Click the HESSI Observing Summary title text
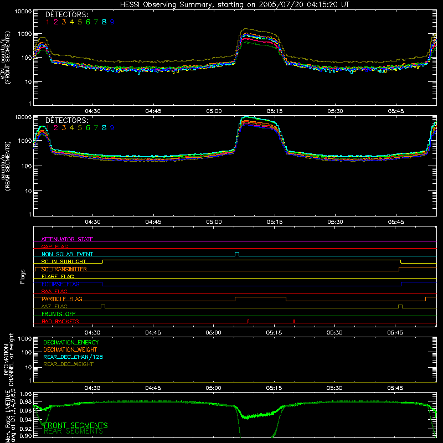The image size is (443, 443). (234, 4)
